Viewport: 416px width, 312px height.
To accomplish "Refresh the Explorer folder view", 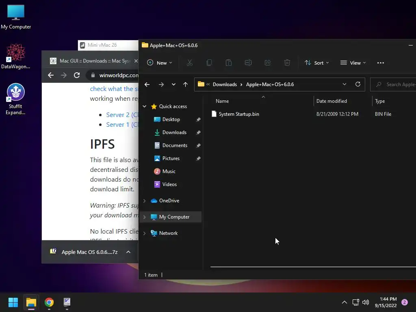I will [357, 84].
